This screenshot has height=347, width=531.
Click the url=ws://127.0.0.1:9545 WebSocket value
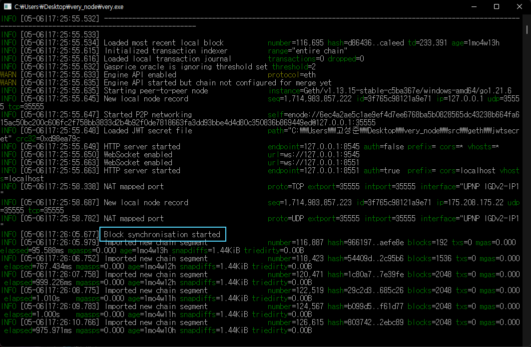coord(313,155)
